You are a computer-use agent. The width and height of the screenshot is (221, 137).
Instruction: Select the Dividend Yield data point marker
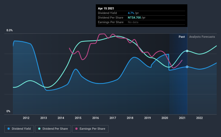pos(187,67)
